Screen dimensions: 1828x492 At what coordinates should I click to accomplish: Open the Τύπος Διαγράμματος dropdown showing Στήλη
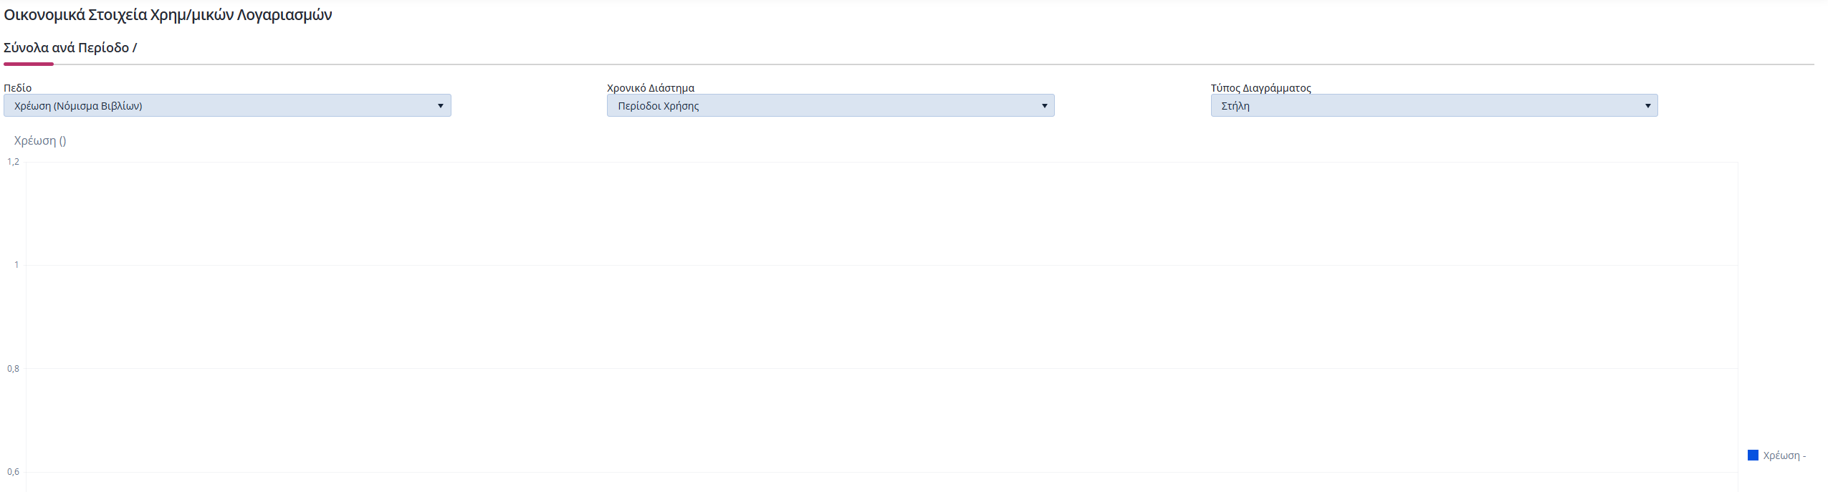click(1434, 105)
